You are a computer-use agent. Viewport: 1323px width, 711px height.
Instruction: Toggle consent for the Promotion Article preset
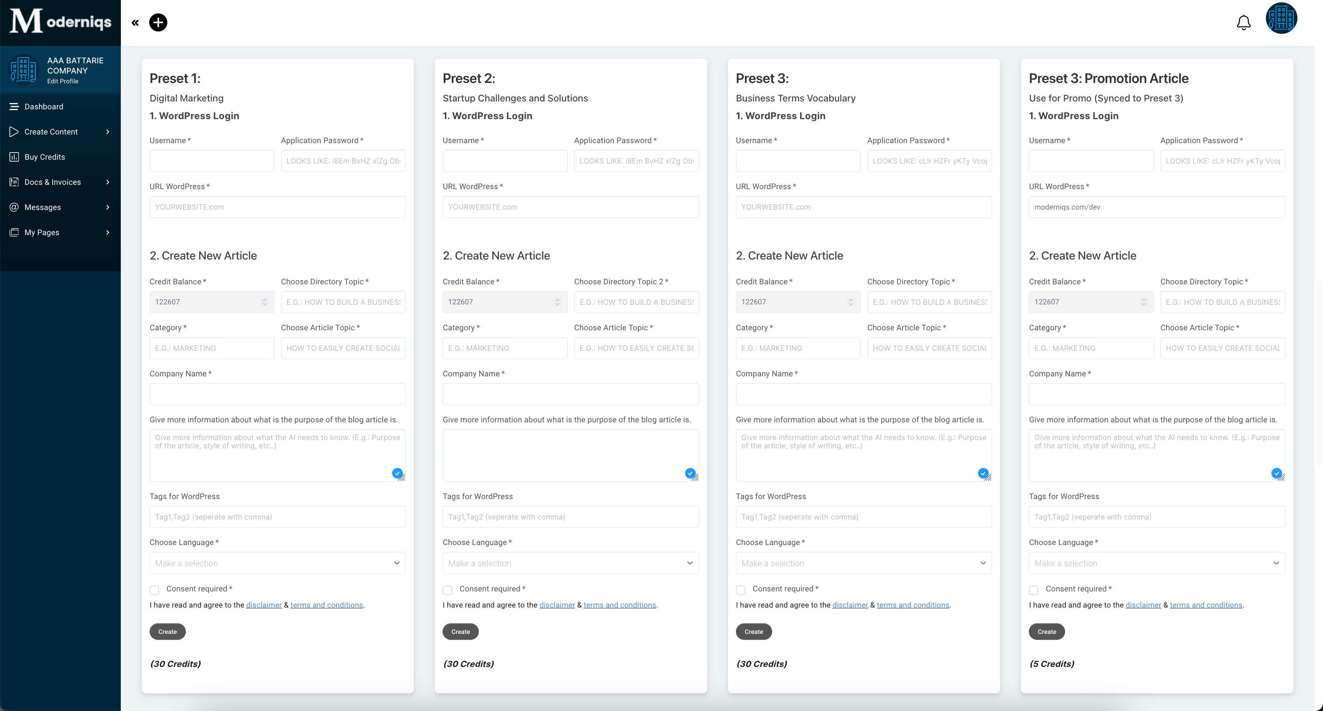[x=1034, y=590]
